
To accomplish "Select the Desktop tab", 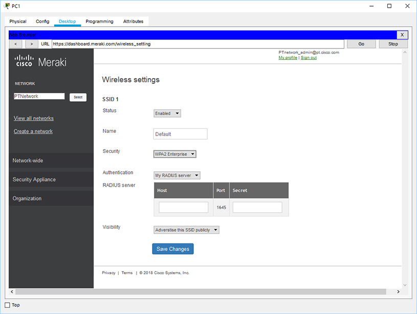I will [x=68, y=21].
